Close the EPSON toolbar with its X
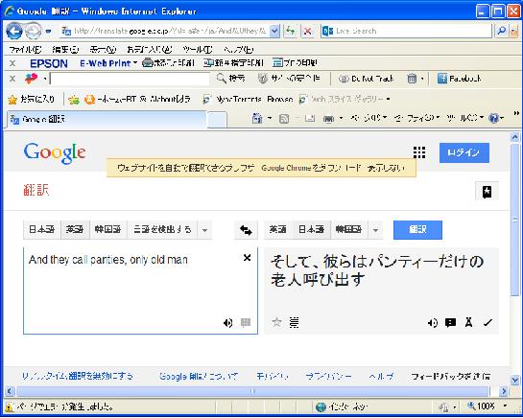Screen dimensions: 523x418 [12, 63]
